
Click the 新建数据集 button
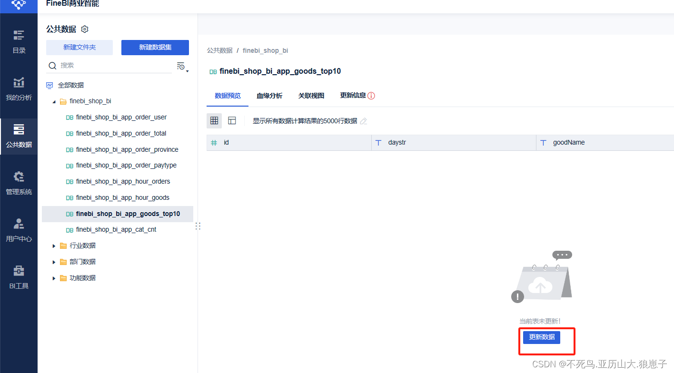155,48
